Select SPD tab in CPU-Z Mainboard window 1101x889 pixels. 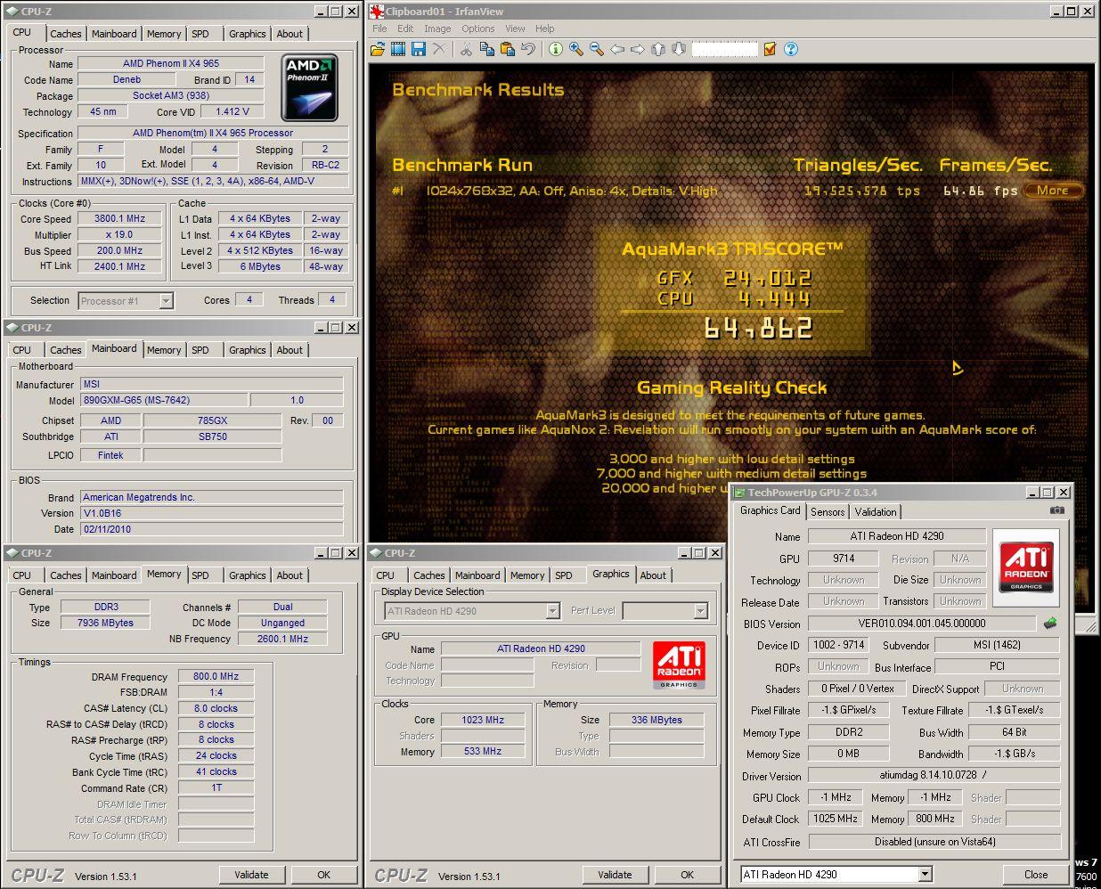click(x=200, y=350)
